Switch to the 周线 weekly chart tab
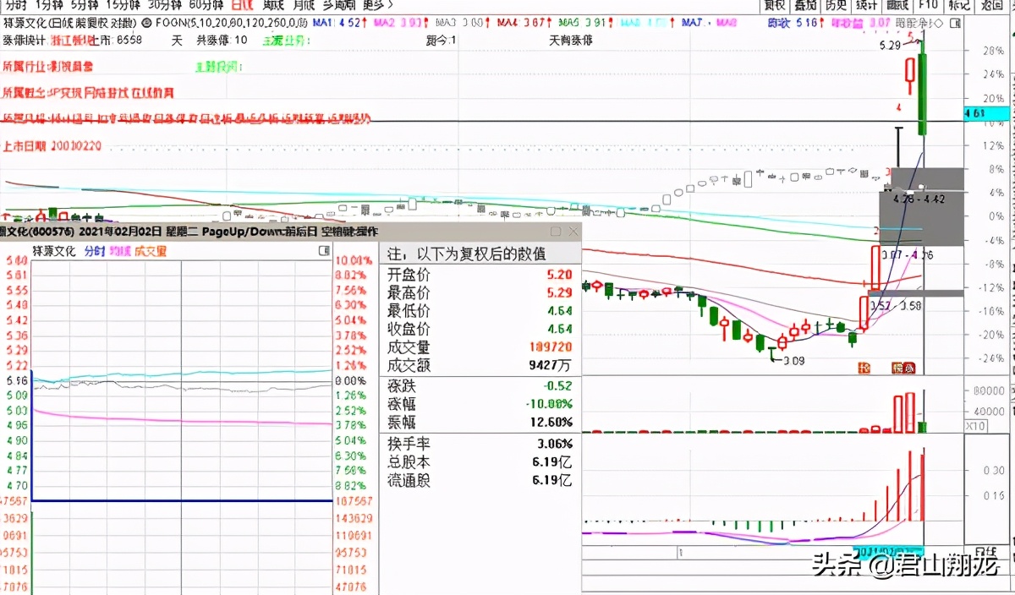Screen dimensions: 1015x595 coord(273,5)
